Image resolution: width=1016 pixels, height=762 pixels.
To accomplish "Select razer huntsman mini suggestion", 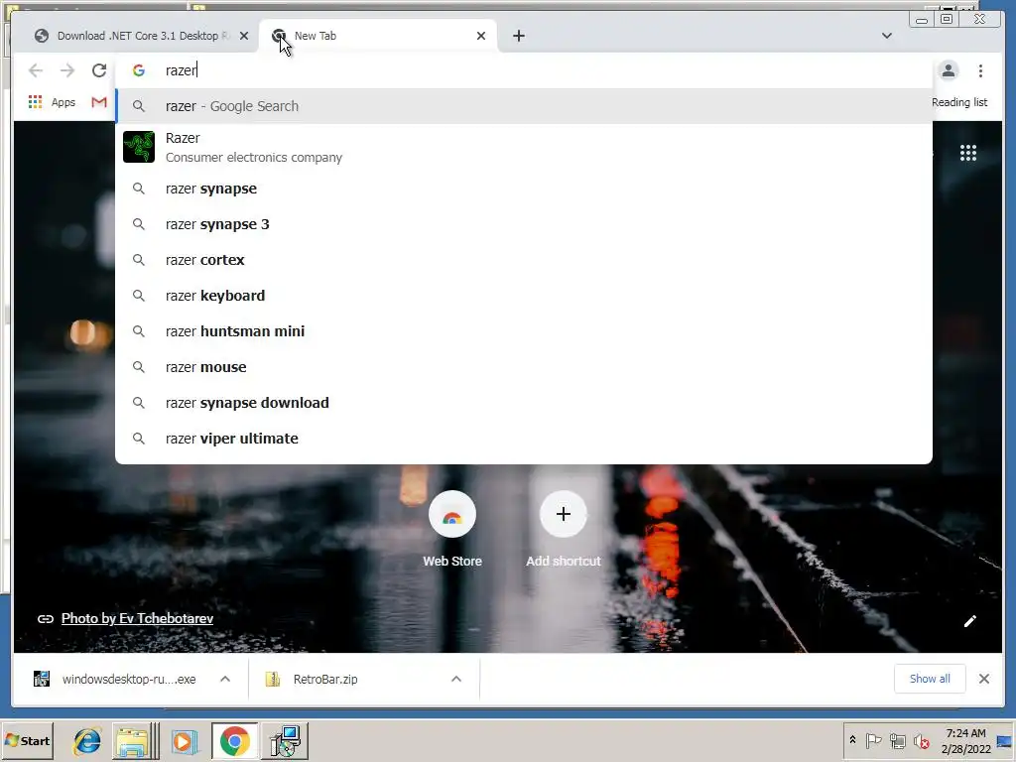I will tap(524, 331).
